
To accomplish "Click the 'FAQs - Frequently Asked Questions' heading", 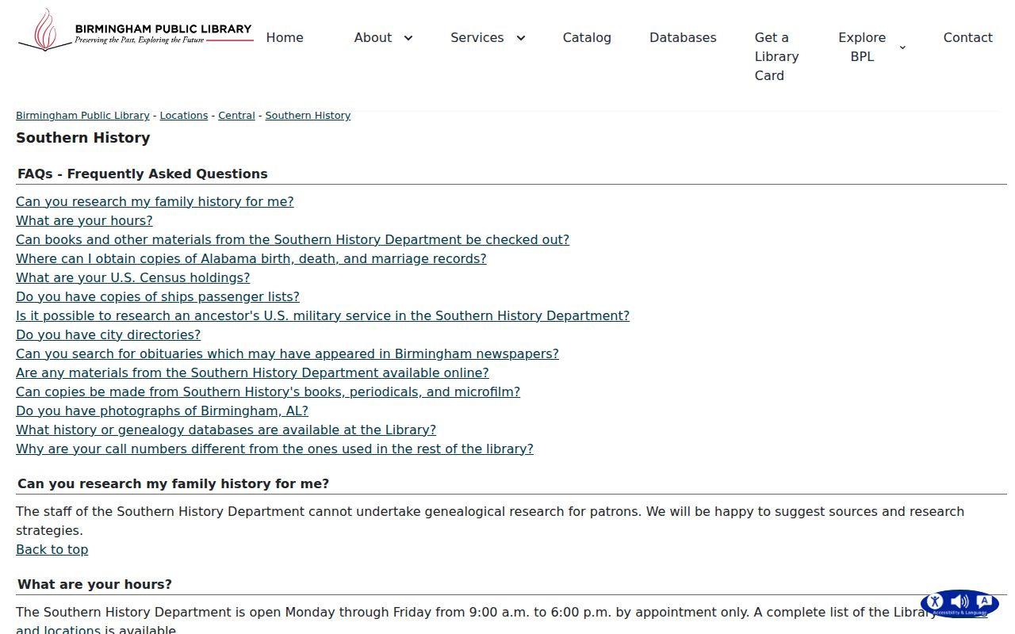I will click(x=143, y=174).
